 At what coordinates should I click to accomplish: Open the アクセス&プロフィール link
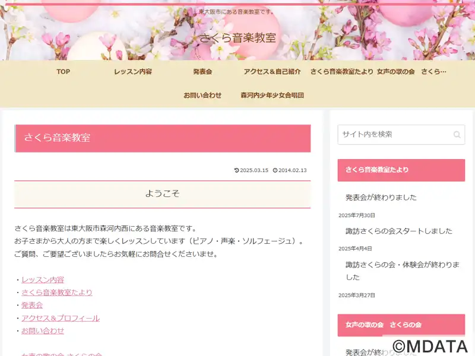click(x=61, y=318)
